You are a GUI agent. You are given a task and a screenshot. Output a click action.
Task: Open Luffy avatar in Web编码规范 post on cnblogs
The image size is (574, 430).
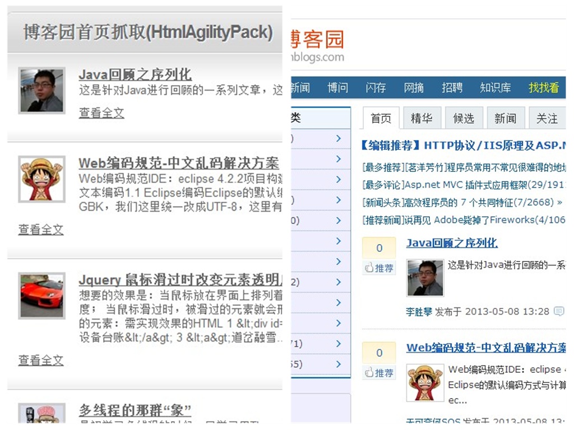(425, 382)
